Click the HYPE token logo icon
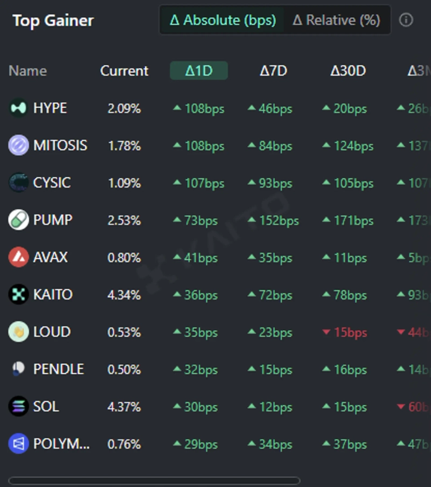 coord(18,108)
